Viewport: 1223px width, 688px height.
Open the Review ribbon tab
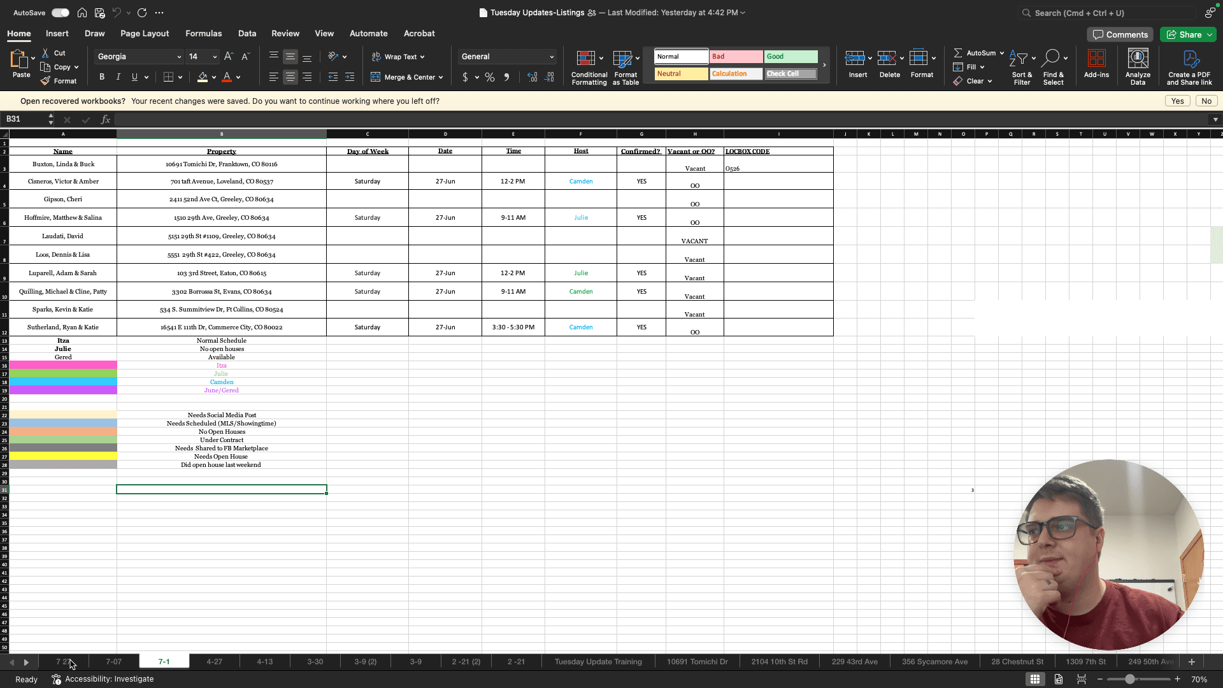[x=285, y=34]
